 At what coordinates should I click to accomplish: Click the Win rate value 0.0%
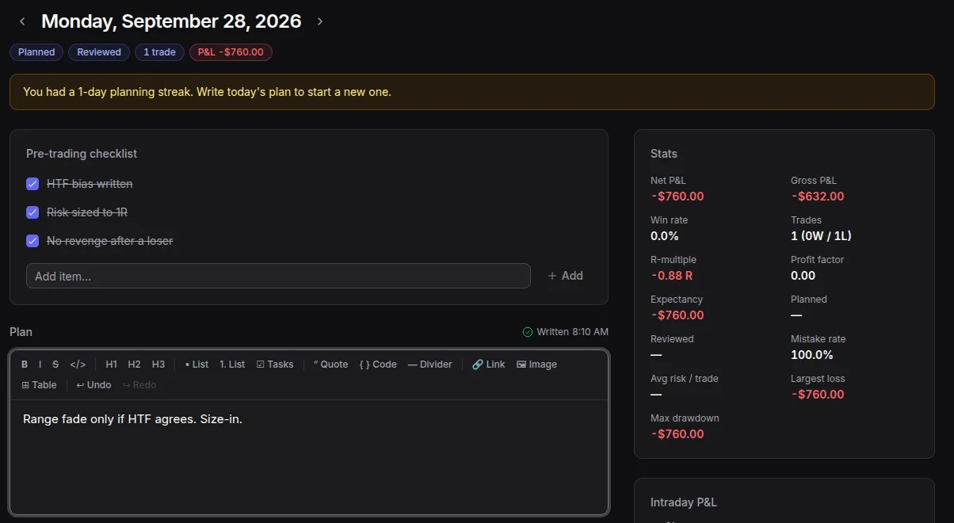(665, 236)
